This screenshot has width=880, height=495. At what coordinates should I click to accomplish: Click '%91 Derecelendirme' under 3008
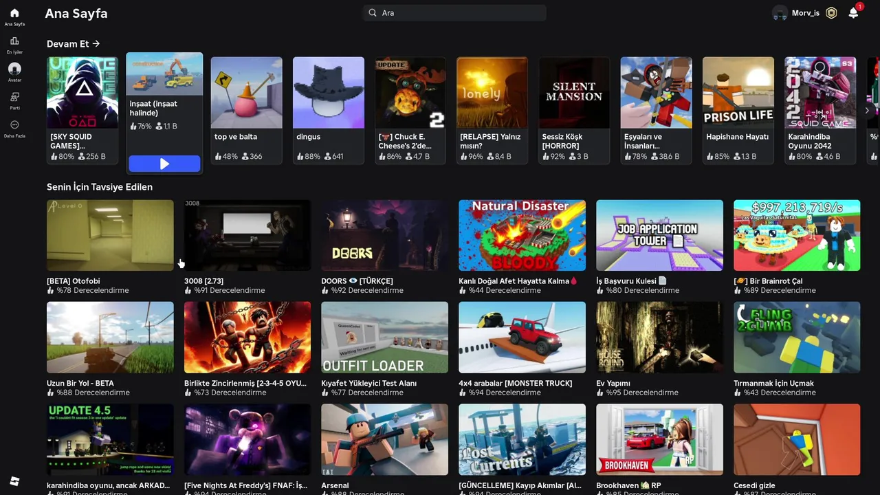[230, 291]
